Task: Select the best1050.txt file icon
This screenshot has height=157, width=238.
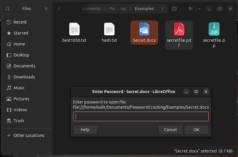Action: point(74,29)
